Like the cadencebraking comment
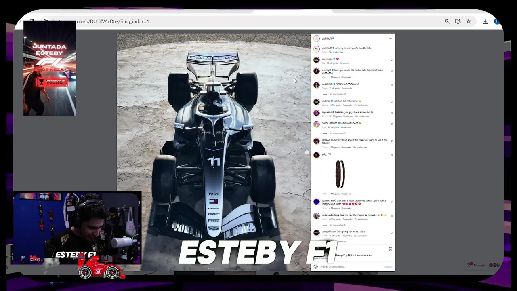Viewport: 517px width, 291px height. click(x=391, y=216)
